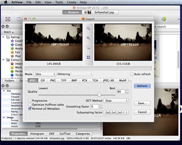Click the original image preview showing 145.94KiB
The width and height of the screenshot is (182, 145).
54,42
